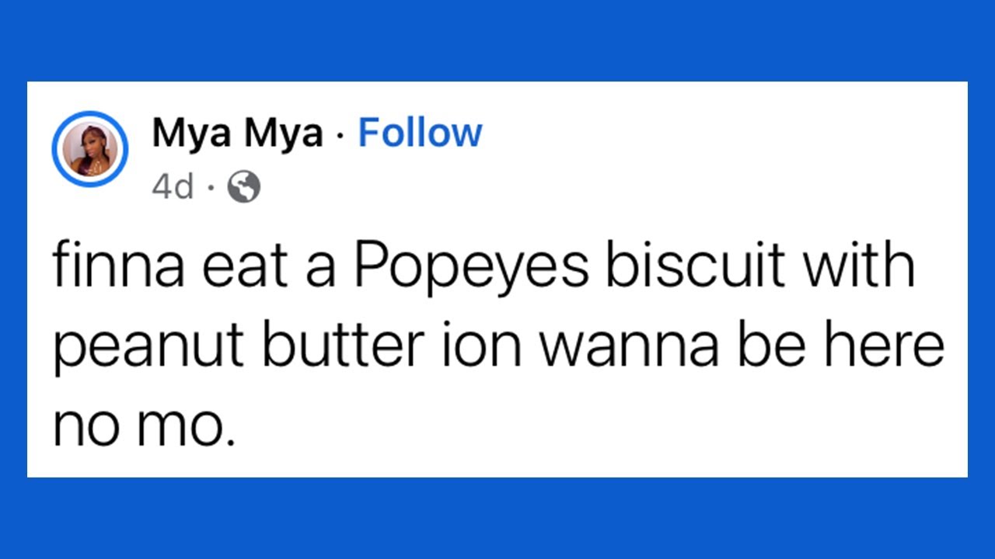Screen dimensions: 995x559
Task: Open the 4d post timestamp
Action: (173, 187)
